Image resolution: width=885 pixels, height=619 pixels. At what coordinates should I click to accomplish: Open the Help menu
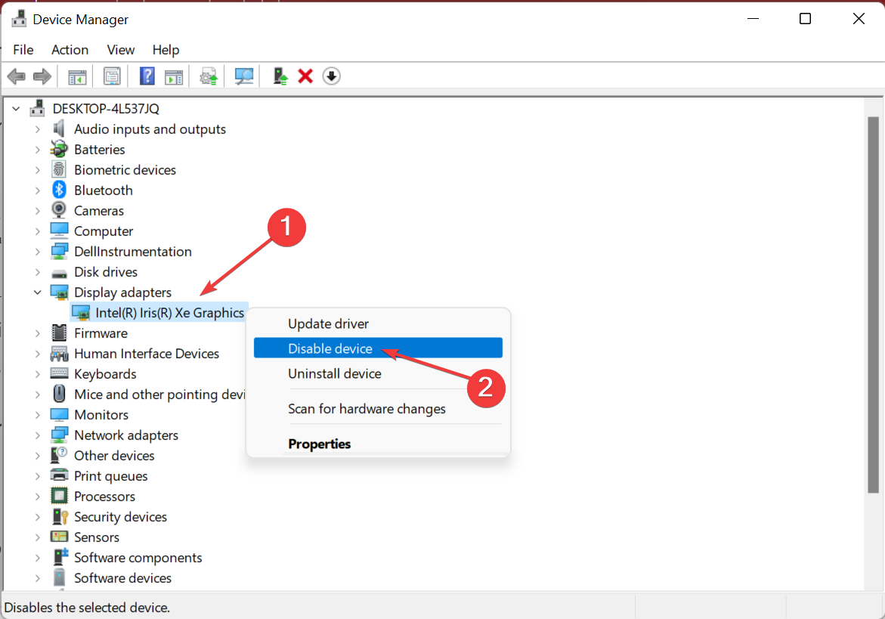coord(166,50)
